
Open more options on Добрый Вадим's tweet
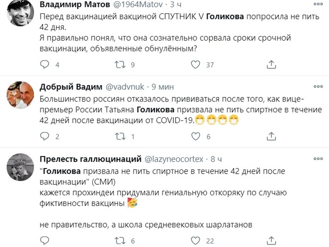pos(318,86)
